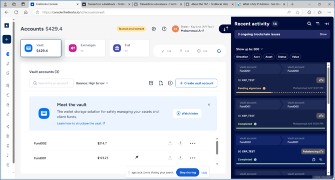Click the Fireblocks logo in the sidebar
The width and height of the screenshot is (335, 180).
click(7, 25)
